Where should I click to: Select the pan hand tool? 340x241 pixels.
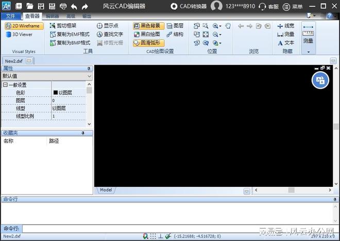(x=228, y=26)
